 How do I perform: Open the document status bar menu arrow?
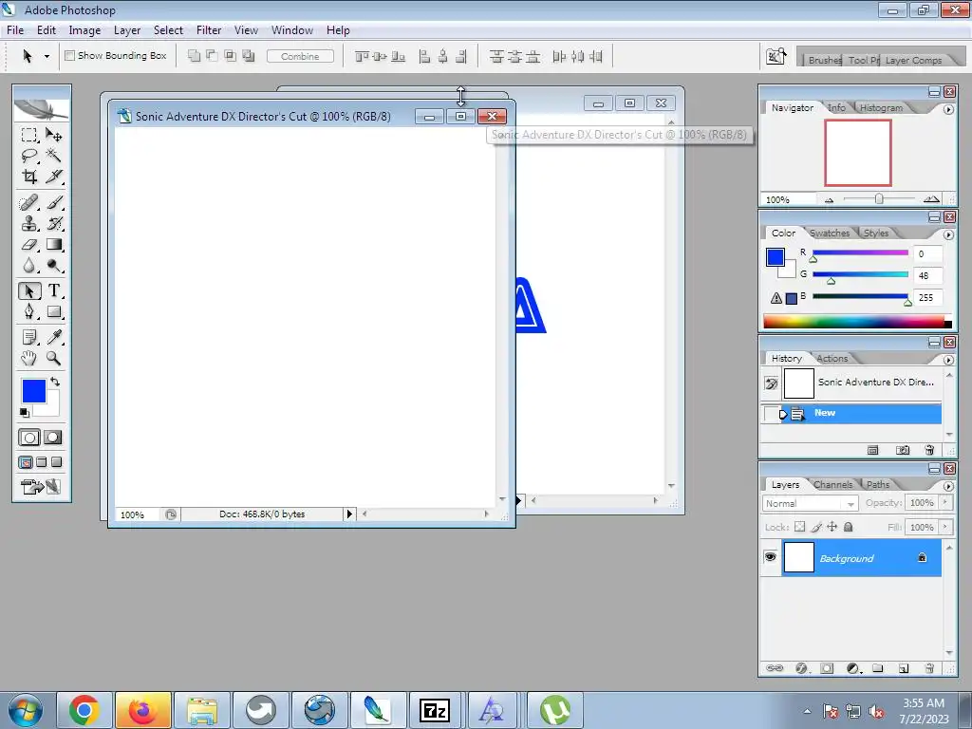[349, 514]
